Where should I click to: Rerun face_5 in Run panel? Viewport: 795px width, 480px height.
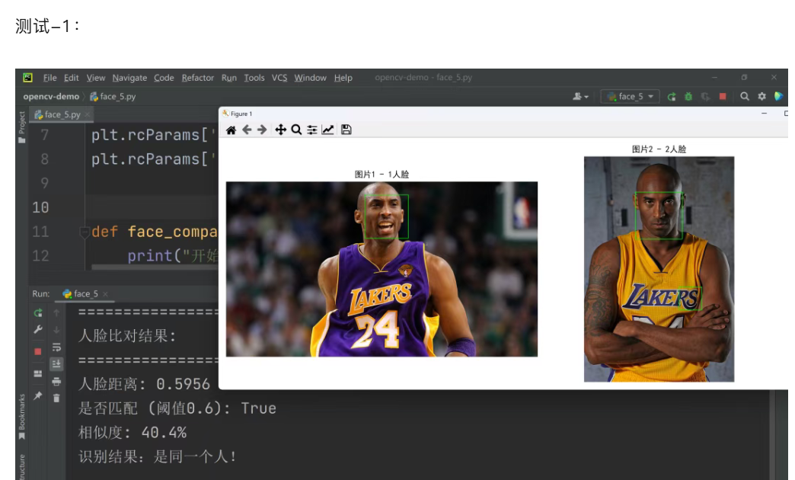tap(38, 313)
